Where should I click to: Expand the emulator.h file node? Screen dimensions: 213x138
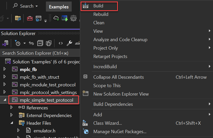coord(18,131)
